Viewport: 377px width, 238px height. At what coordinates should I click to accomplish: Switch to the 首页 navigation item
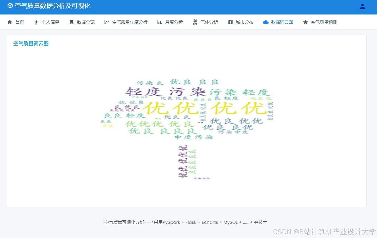click(20, 22)
